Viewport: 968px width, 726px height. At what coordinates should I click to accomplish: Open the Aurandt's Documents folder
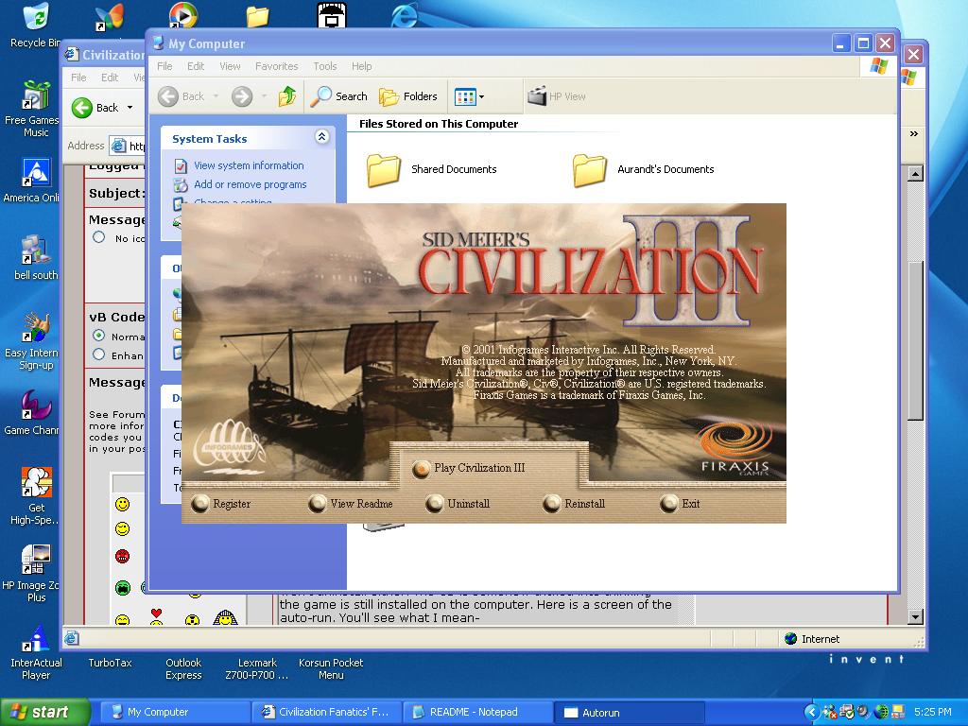pyautogui.click(x=643, y=170)
